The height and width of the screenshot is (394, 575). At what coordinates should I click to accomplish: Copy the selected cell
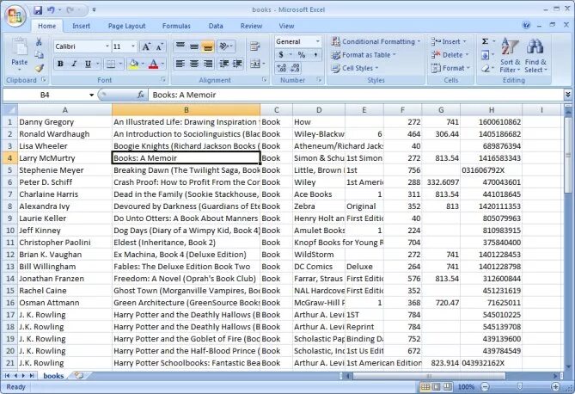coord(39,55)
